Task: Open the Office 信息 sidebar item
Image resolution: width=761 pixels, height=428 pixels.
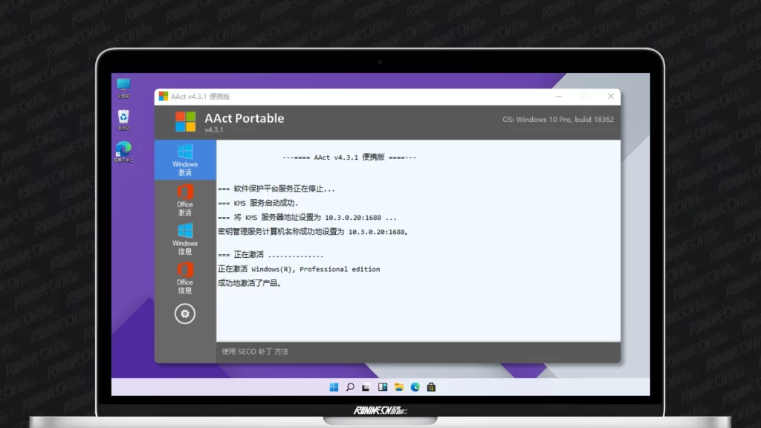Action: (x=185, y=277)
